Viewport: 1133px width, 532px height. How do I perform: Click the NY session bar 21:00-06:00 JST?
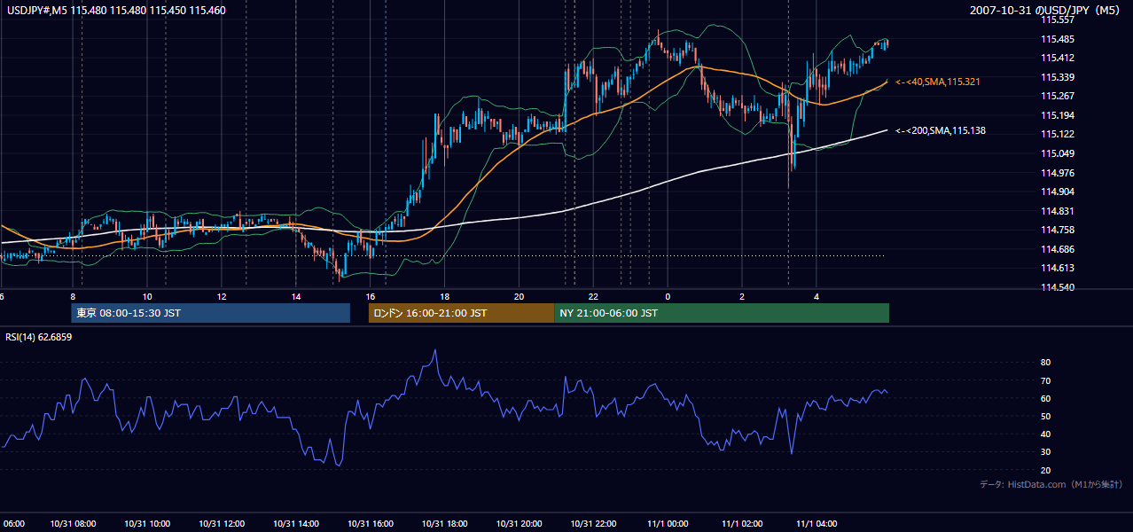click(722, 313)
